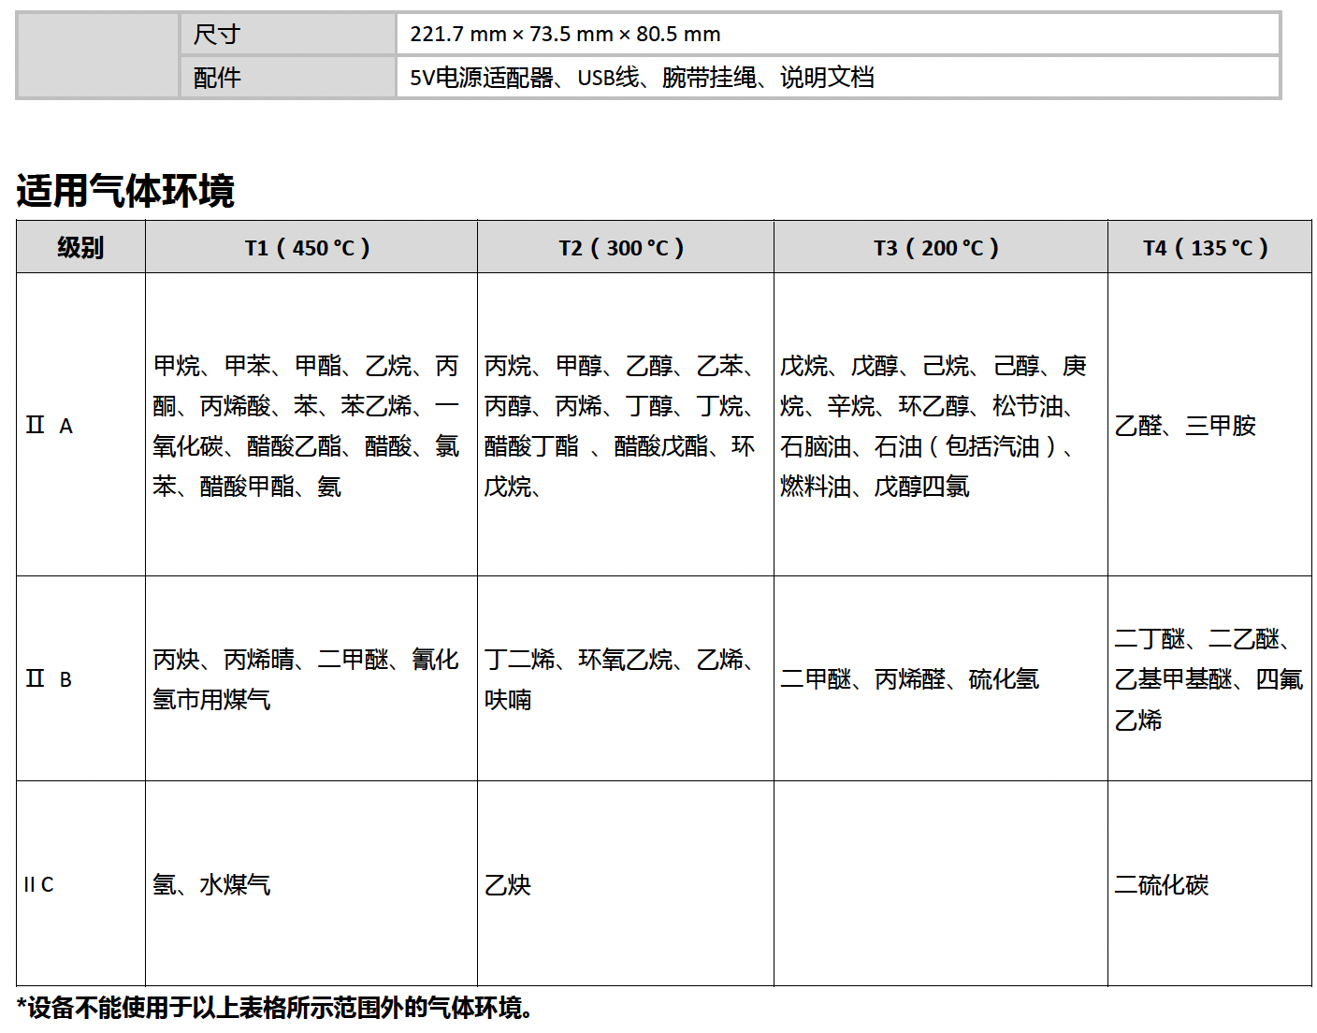Screen dimensions: 1317x1033
Task: Click the 尺寸 label cell
Action: click(217, 35)
